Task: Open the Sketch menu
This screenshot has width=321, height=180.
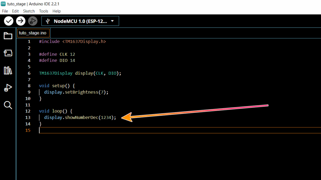Action: pos(29,11)
